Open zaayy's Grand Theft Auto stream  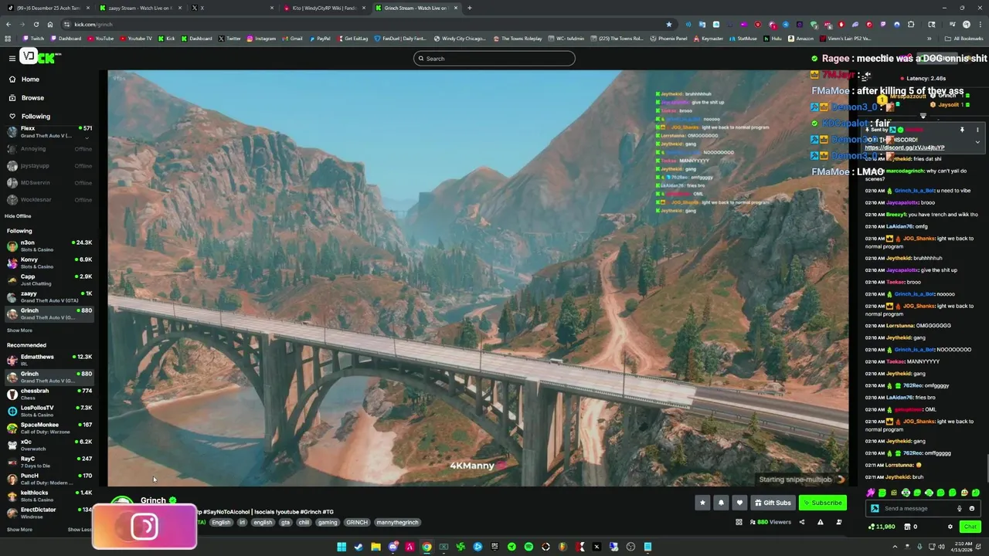pos(49,297)
